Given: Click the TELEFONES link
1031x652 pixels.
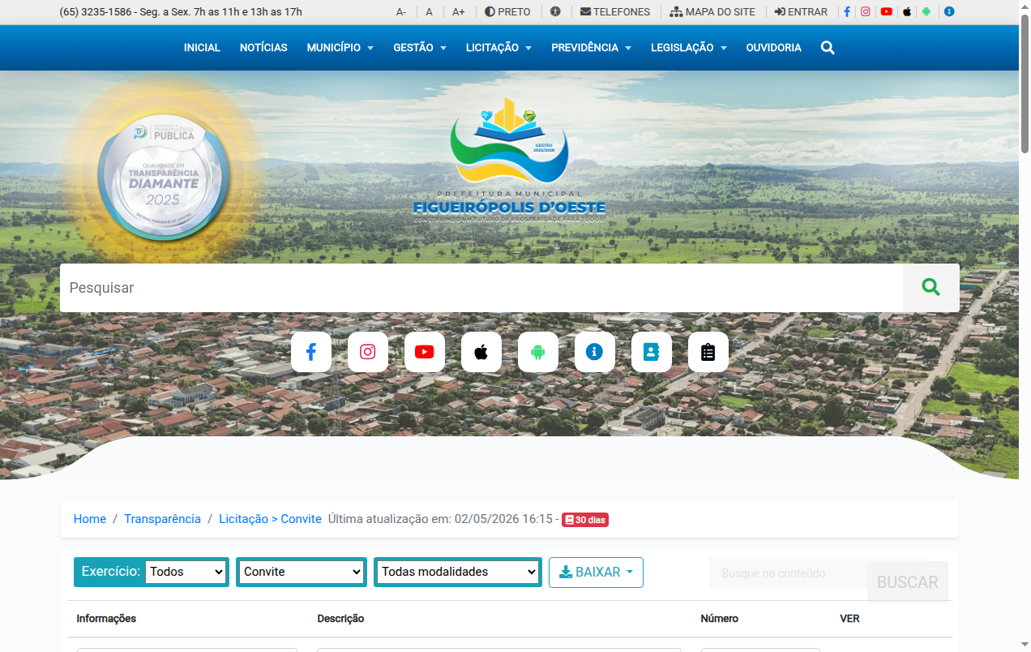Looking at the screenshot, I should [x=615, y=12].
